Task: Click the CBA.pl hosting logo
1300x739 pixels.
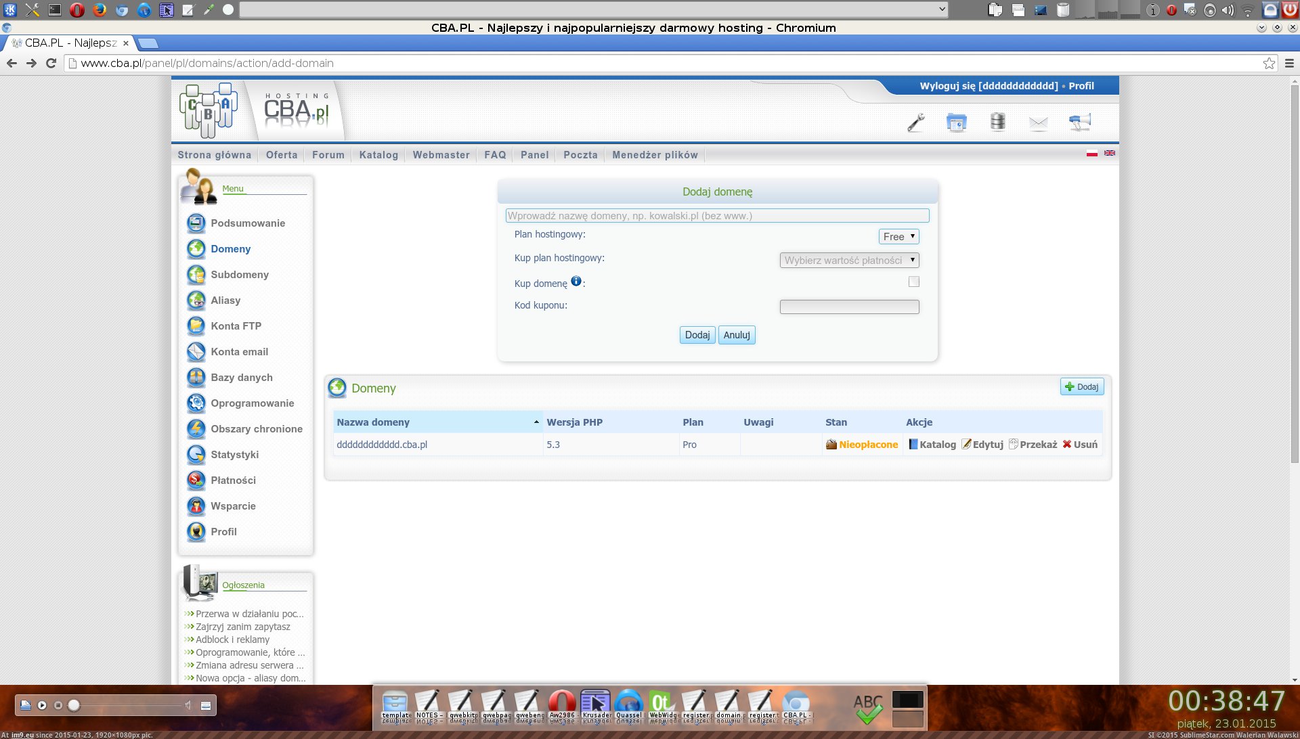Action: [296, 110]
